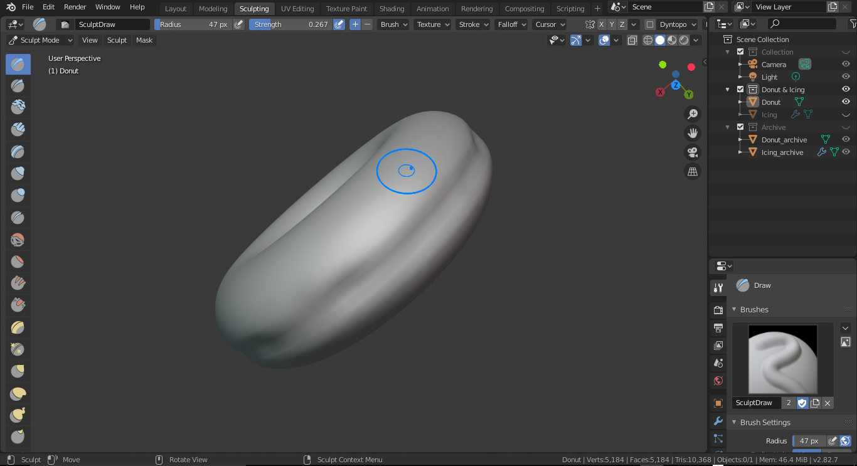This screenshot has height=466, width=857.
Task: Add a new workspace tab
Action: [x=597, y=9]
